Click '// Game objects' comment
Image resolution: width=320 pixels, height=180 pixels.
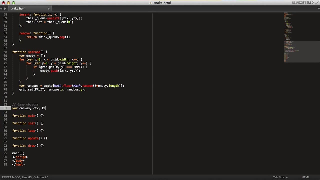[x=25, y=104]
